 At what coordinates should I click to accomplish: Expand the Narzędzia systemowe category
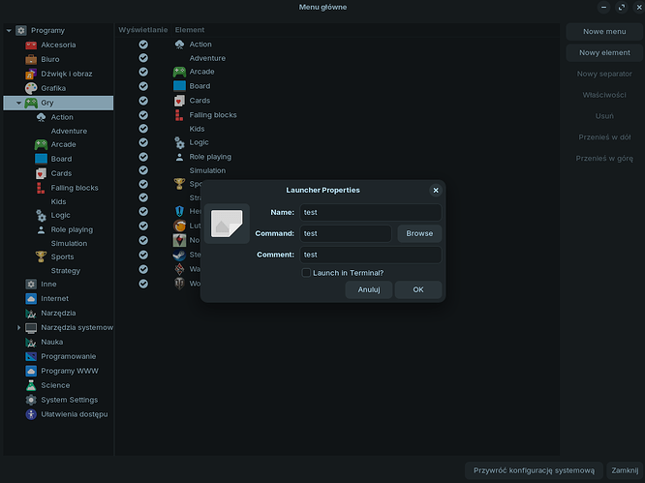(18, 328)
